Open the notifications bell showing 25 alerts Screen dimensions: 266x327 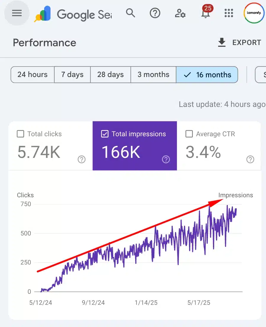[206, 14]
